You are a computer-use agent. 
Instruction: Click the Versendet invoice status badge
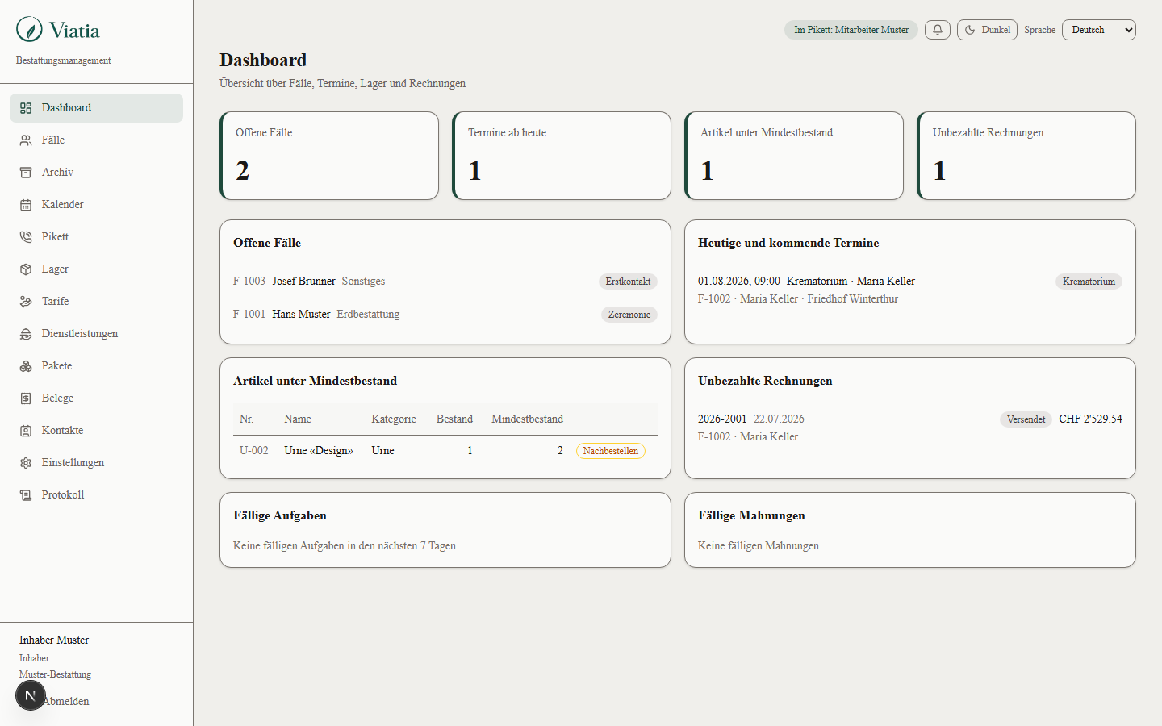tap(1026, 419)
